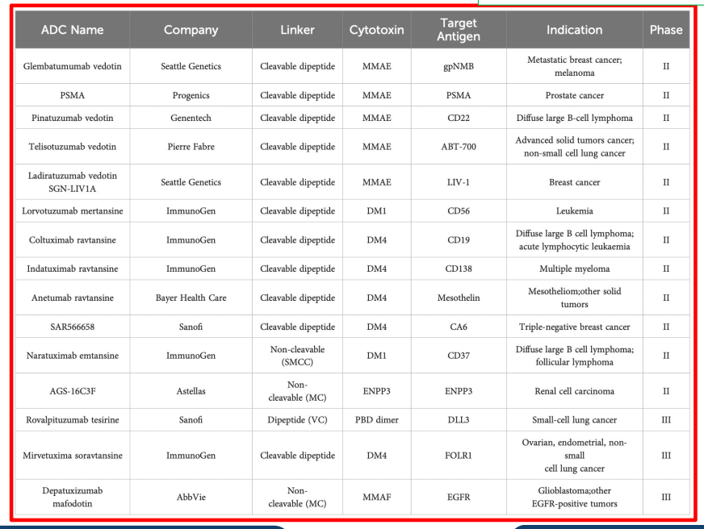Screen dimensions: 704x529
Task: Click the Cytotoxin column header
Action: (x=377, y=30)
